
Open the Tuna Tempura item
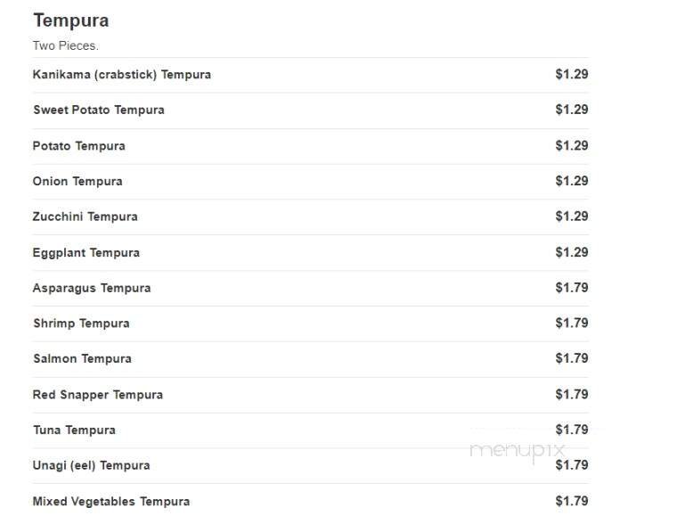pyautogui.click(x=74, y=430)
